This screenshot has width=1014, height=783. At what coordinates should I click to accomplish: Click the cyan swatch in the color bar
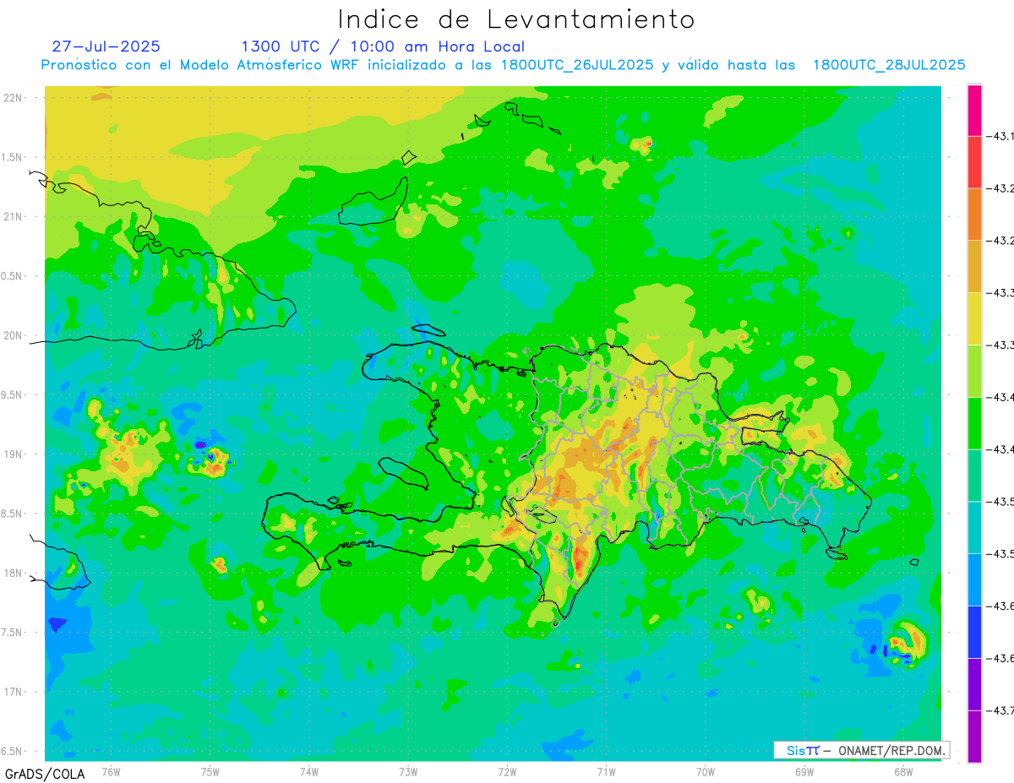[974, 527]
